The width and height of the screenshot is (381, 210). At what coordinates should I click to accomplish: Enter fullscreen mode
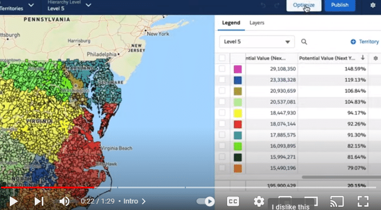pos(363,201)
